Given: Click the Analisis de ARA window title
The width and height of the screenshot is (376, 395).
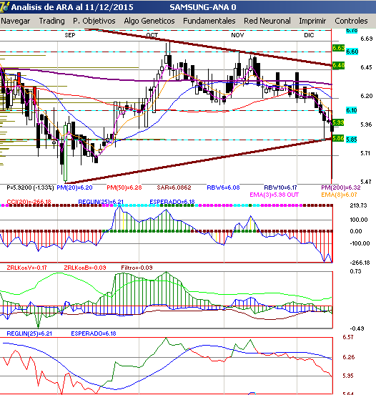Looking at the screenshot, I should (72, 7).
